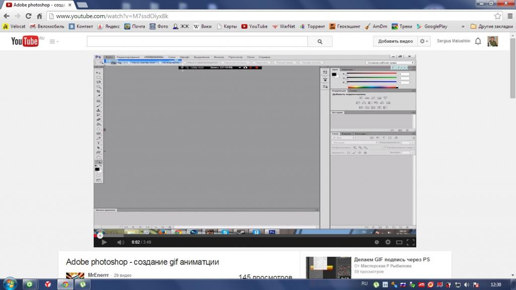Open the AmDm bookmark
This screenshot has width=516, height=290.
pos(376,26)
